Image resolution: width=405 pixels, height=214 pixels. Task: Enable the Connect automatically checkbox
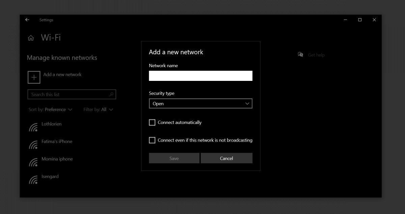pos(152,123)
